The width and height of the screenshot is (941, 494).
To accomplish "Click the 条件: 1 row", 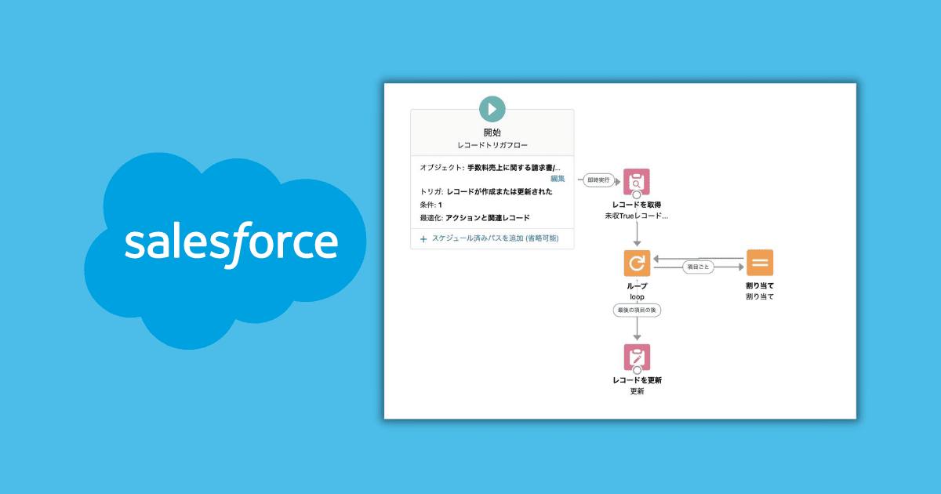I will pyautogui.click(x=431, y=205).
